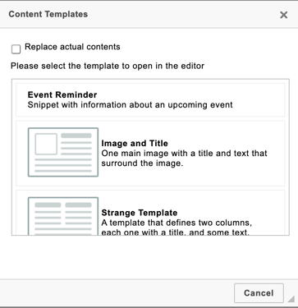The height and width of the screenshot is (308, 298).
Task: Click the Strange Template two-column thumbnail
Action: point(63,216)
